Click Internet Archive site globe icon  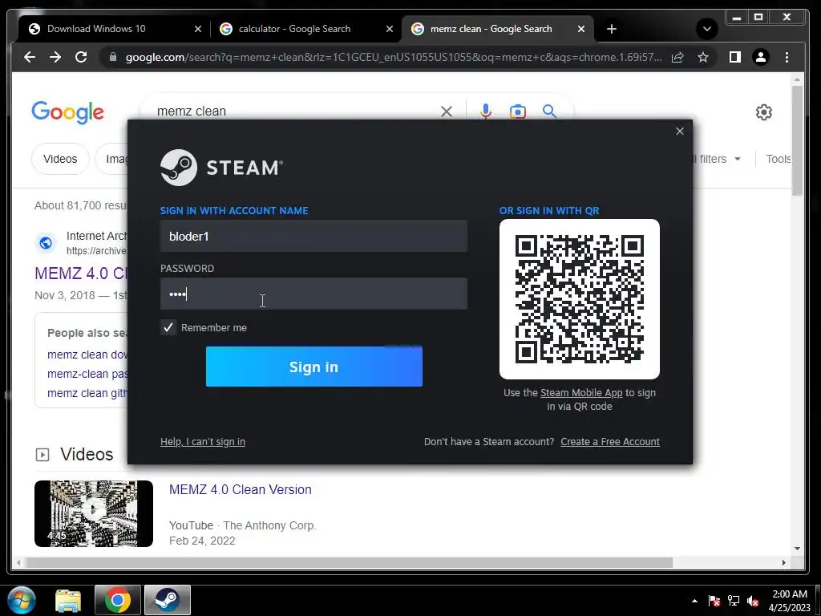(46, 243)
